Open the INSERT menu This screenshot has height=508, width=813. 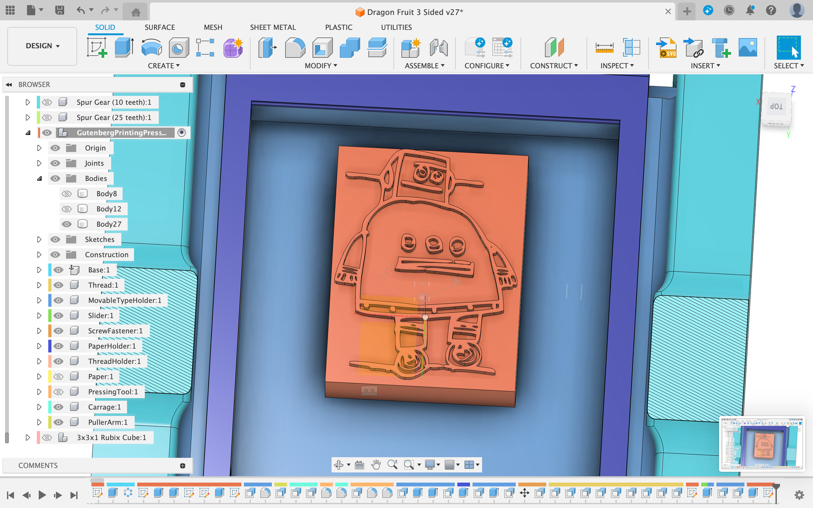point(705,65)
